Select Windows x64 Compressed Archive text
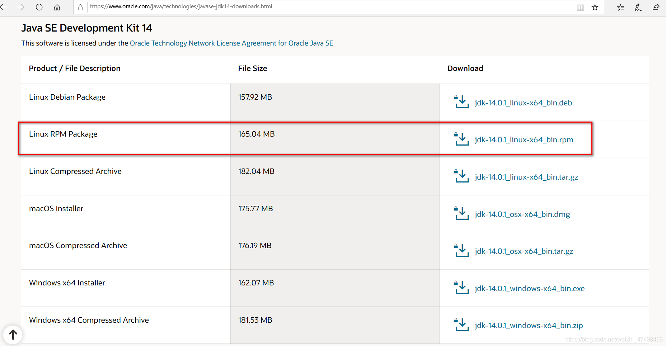 point(89,320)
